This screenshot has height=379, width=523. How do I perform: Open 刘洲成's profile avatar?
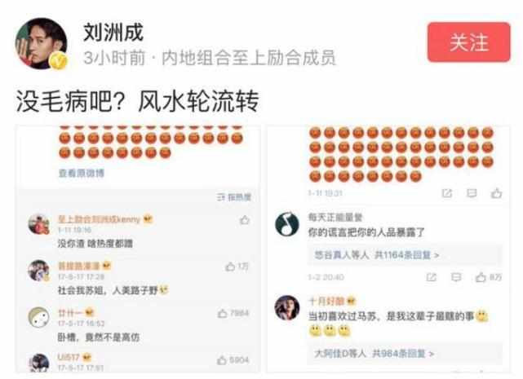42,44
